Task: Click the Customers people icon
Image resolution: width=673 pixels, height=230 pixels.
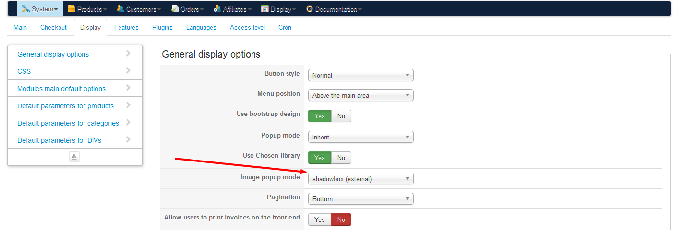Action: pos(120,9)
